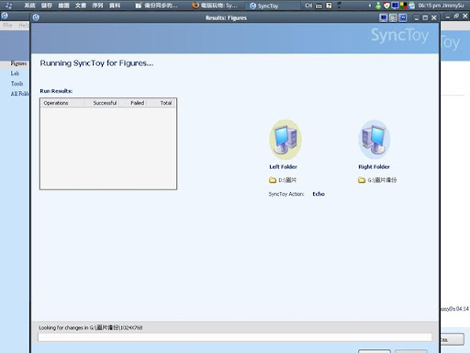
Task: Minimize the Results: Figures window
Action: click(416, 17)
